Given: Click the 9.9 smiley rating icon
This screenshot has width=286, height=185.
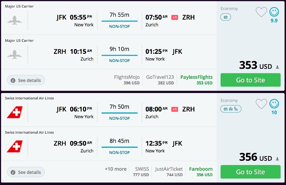Looking at the screenshot, I should [274, 12].
